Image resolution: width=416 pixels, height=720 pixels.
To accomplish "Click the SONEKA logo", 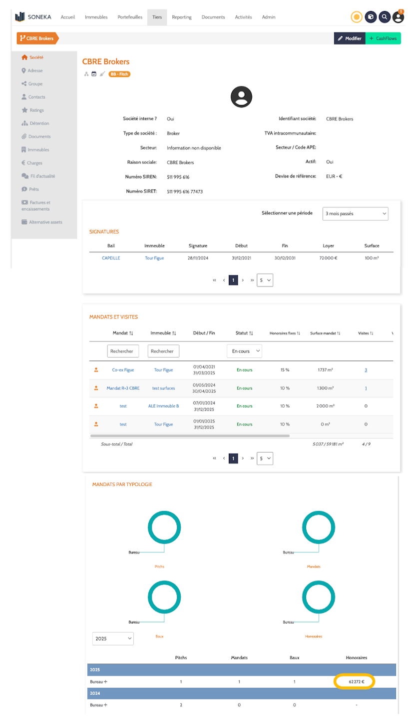I will (33, 17).
